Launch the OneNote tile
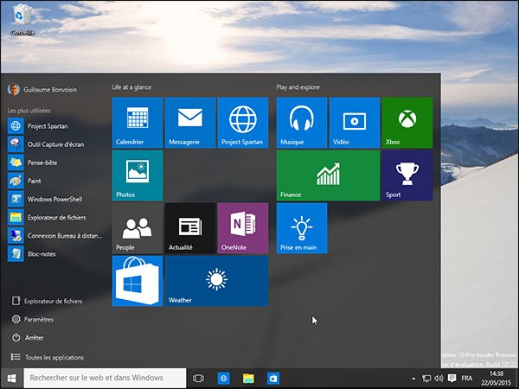Screen dimensions: 519x389 click(243, 228)
